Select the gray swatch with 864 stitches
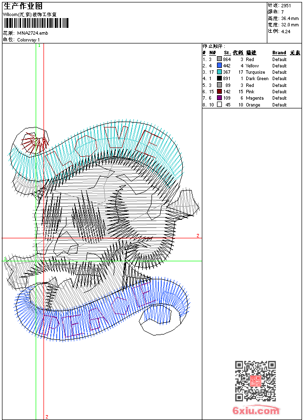 click(219, 59)
